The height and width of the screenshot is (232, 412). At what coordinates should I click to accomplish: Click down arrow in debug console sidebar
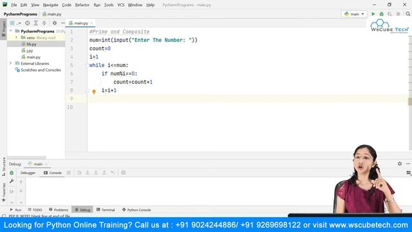click(21, 191)
